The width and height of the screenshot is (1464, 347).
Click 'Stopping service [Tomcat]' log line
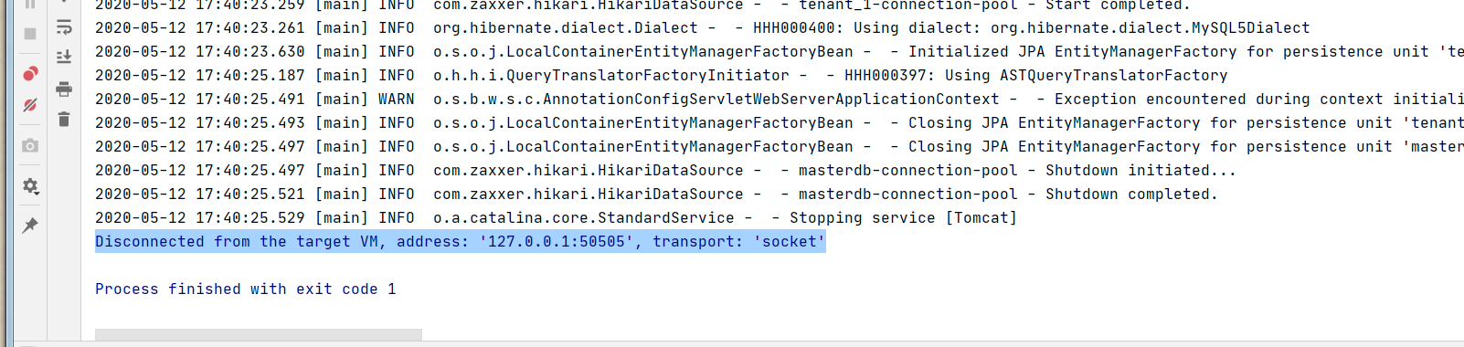point(556,217)
